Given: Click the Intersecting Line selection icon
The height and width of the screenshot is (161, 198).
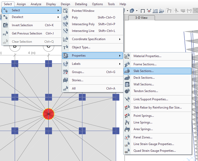Looking at the screenshot, I should coord(65,31).
